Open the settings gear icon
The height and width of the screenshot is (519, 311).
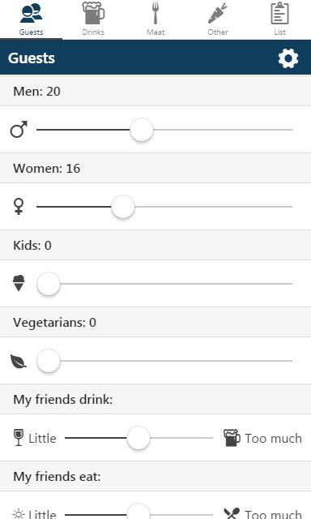point(288,58)
